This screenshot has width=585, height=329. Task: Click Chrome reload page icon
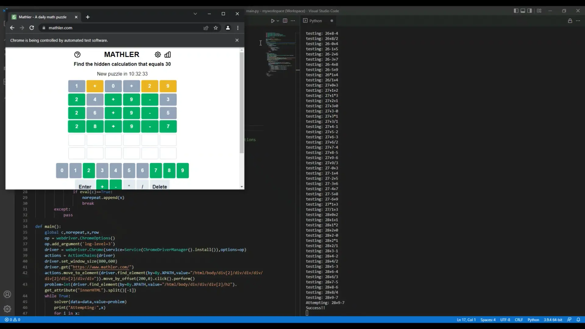pyautogui.click(x=32, y=28)
